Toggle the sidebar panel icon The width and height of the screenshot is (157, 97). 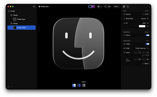click(34, 6)
